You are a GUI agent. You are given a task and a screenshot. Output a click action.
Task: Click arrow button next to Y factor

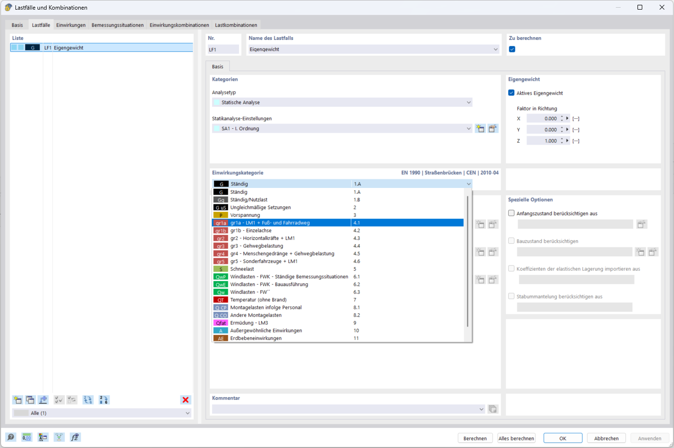pos(567,129)
